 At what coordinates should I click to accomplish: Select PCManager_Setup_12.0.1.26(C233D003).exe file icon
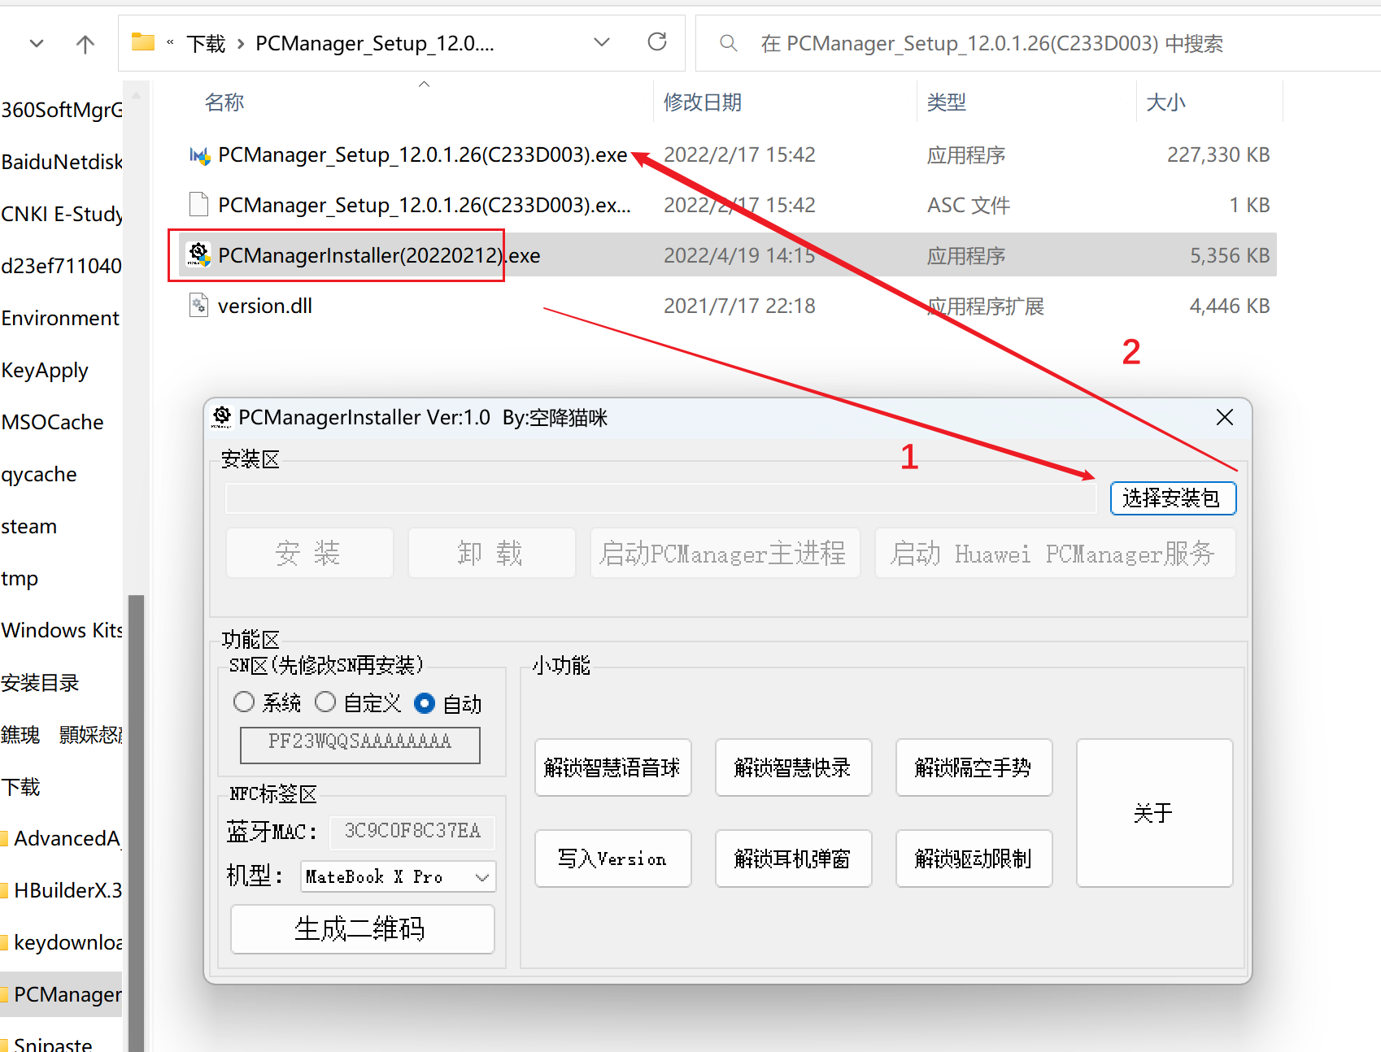point(199,154)
